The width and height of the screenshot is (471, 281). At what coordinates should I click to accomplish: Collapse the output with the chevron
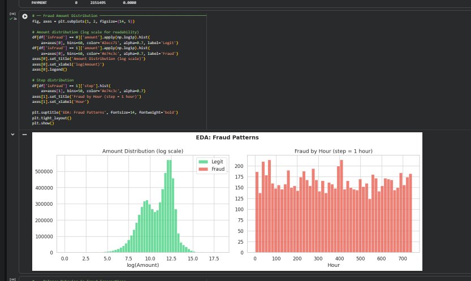click(x=12, y=135)
